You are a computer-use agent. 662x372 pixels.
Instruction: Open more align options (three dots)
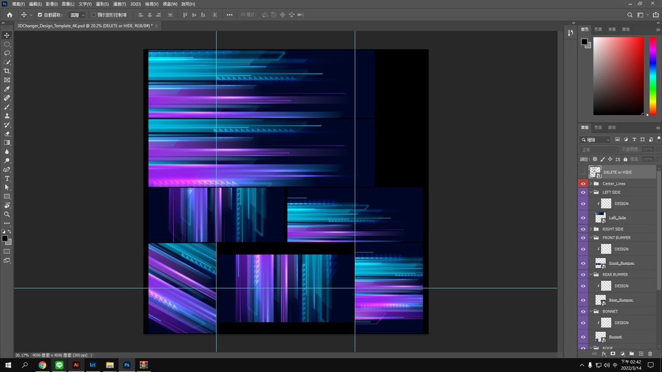230,15
